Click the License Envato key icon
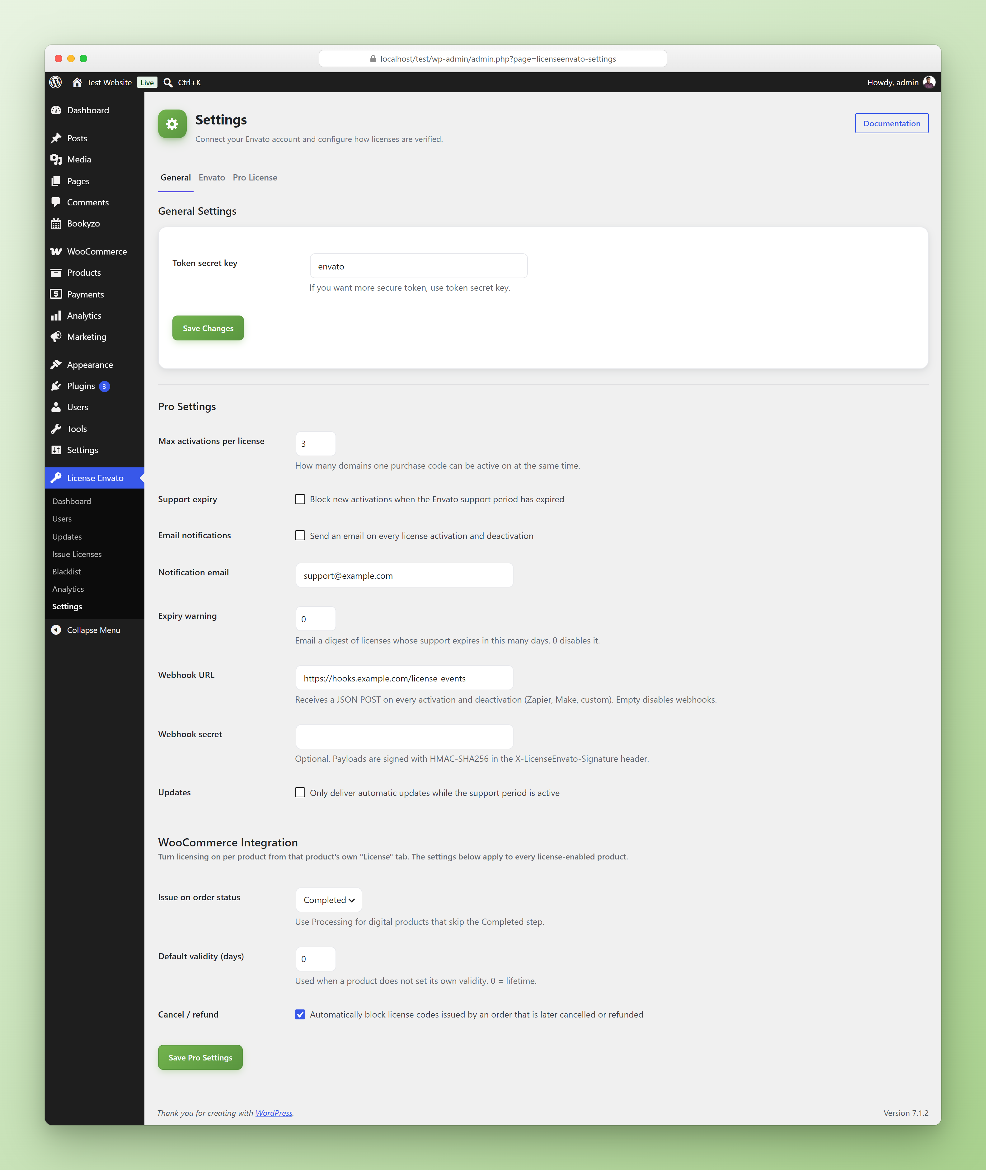 pyautogui.click(x=56, y=478)
